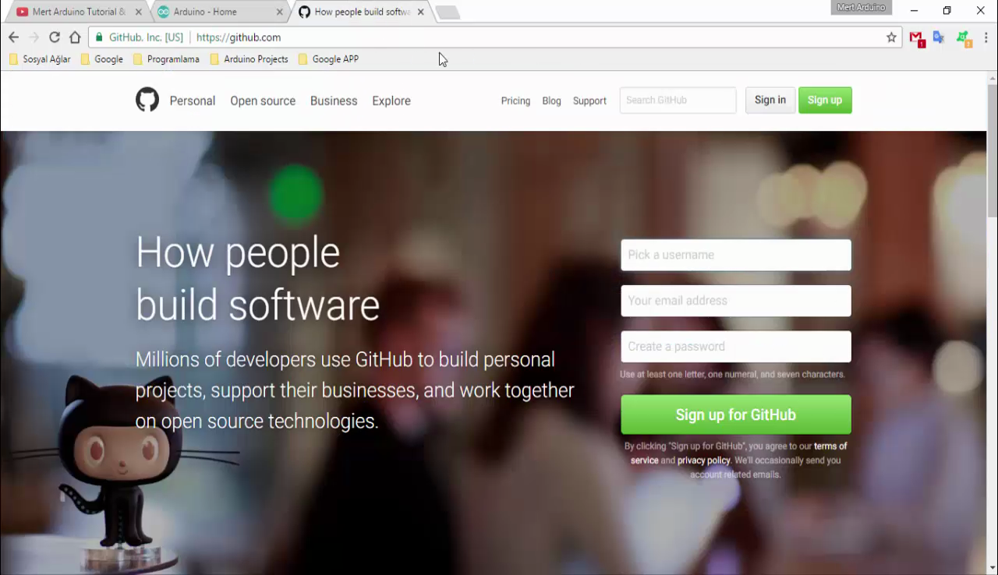Image resolution: width=998 pixels, height=575 pixels.
Task: Open the Sosyal Ağlar bookmarks folder
Action: 40,59
